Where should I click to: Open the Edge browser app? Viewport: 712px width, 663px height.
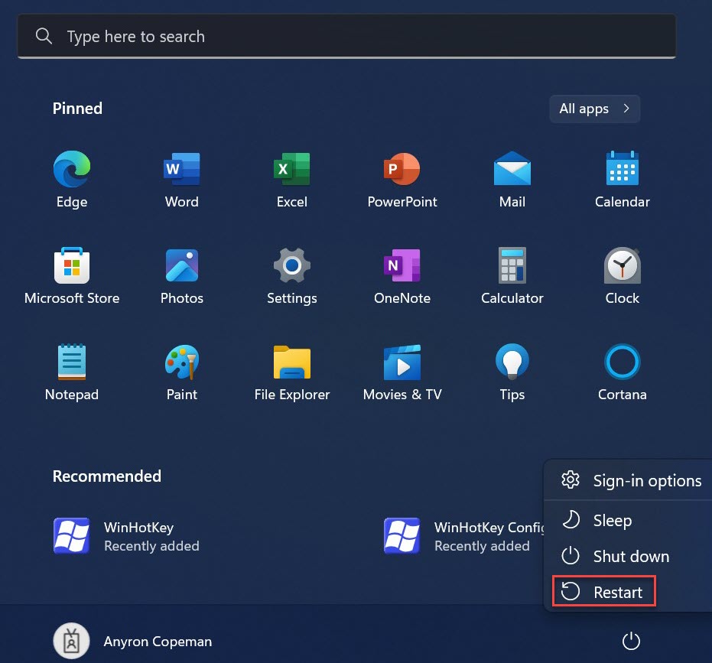tap(72, 180)
